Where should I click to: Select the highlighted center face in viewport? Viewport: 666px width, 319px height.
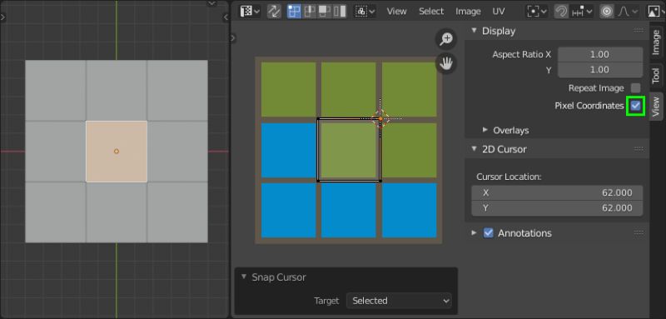(117, 152)
